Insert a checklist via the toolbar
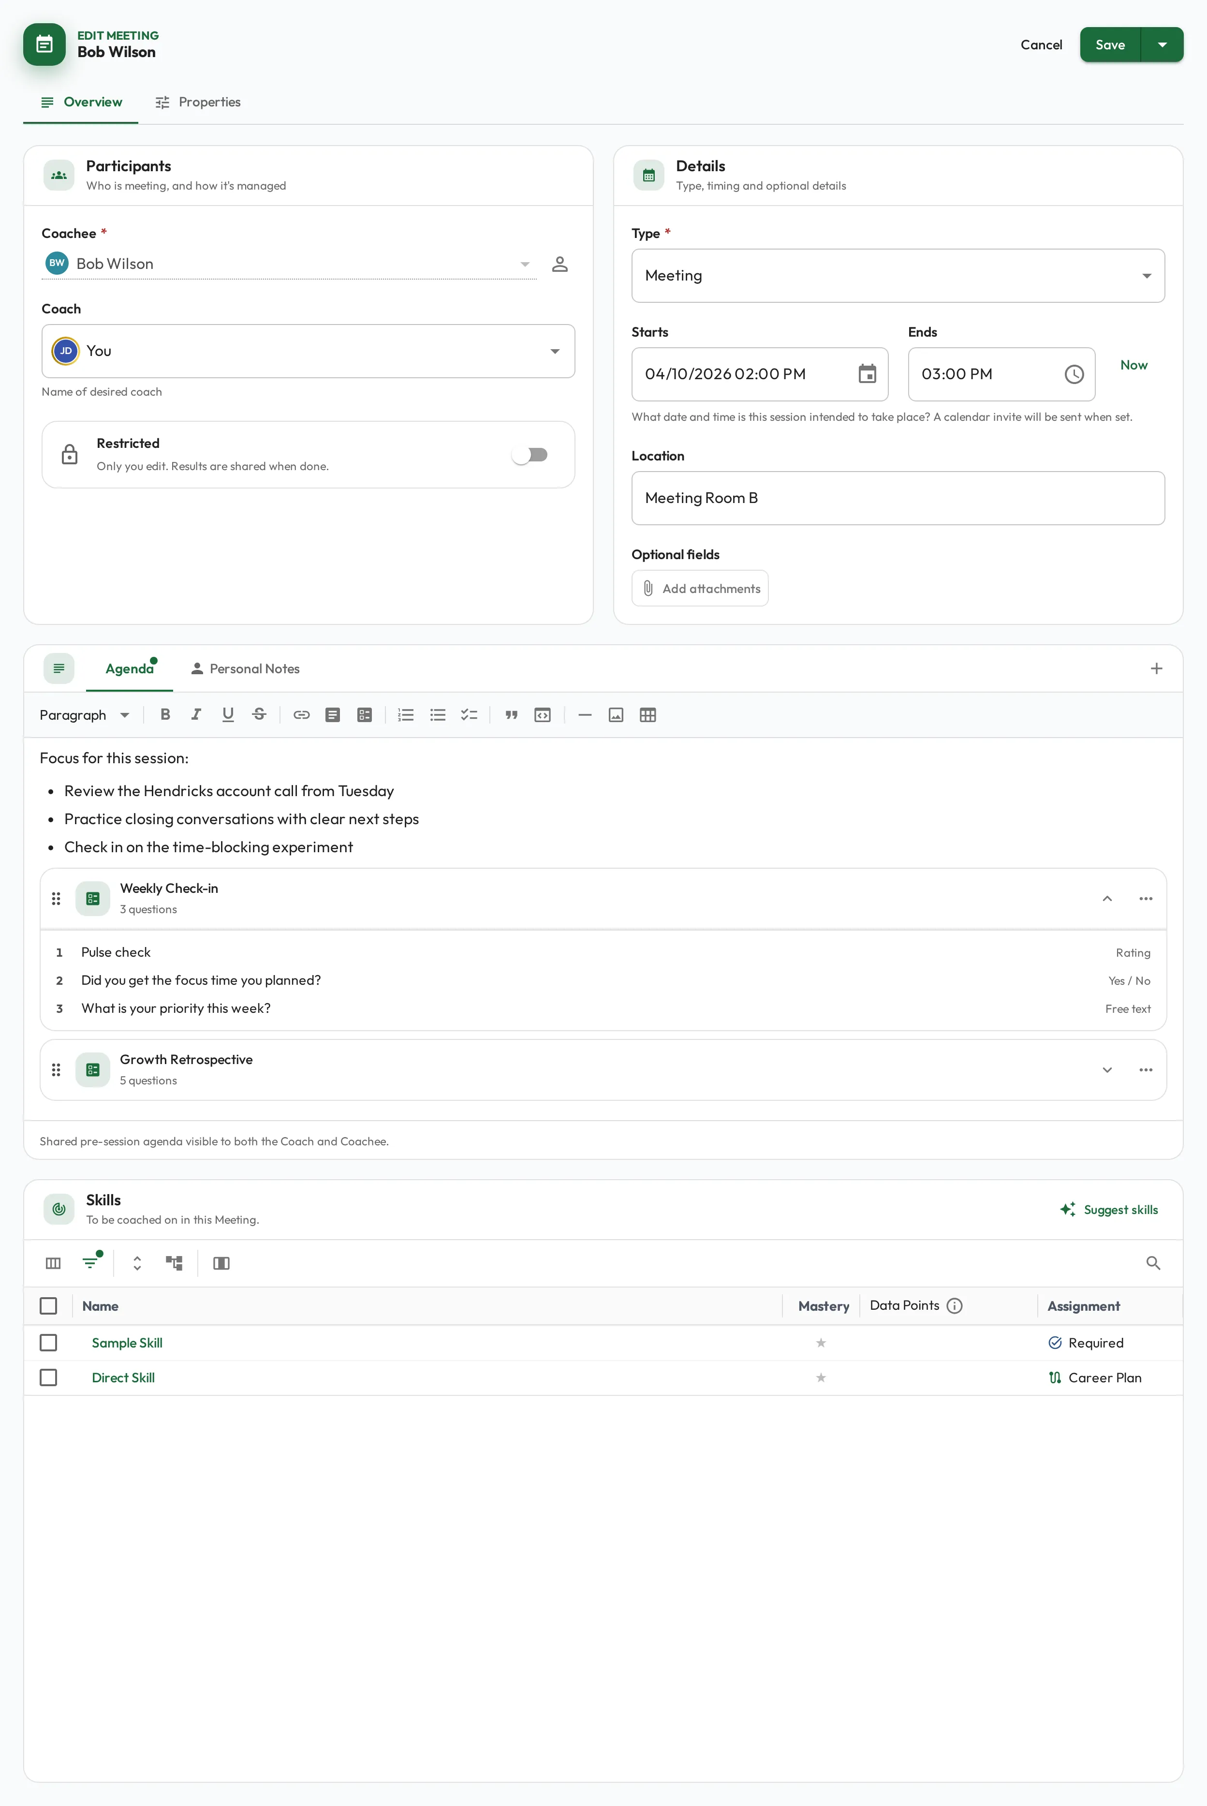 (470, 715)
